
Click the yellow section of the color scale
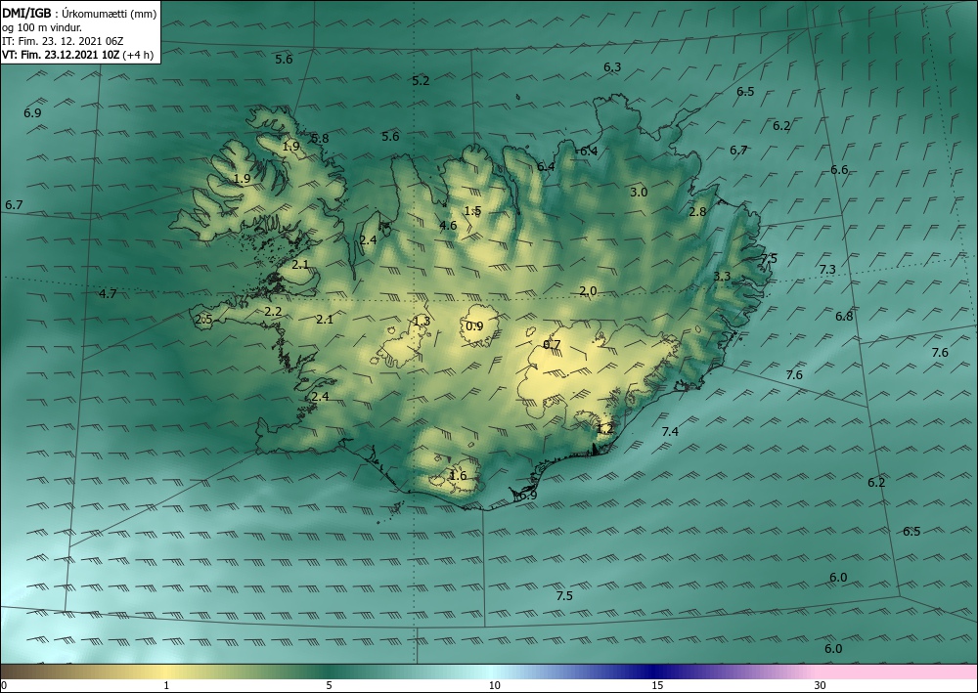(163, 671)
